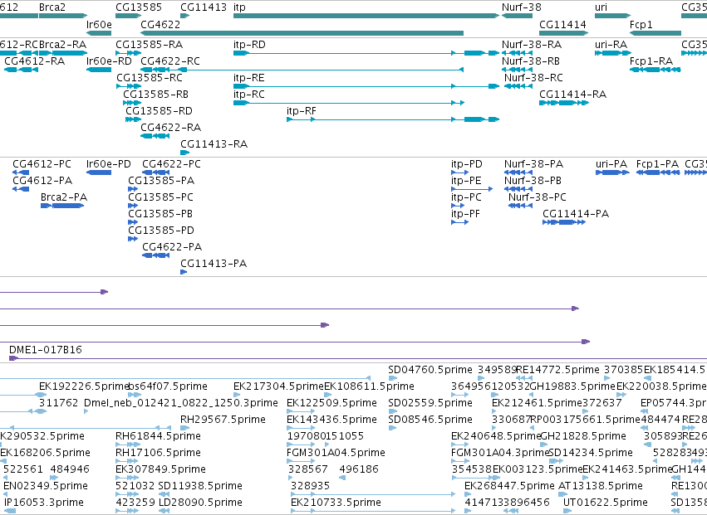
Task: Select BAC clone DME1-017B16
Action: (358, 358)
